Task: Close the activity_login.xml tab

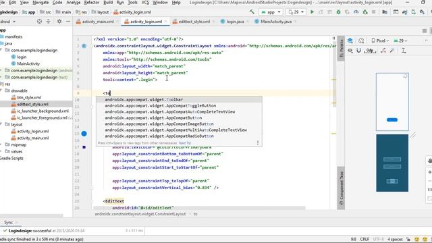Action: [x=166, y=22]
